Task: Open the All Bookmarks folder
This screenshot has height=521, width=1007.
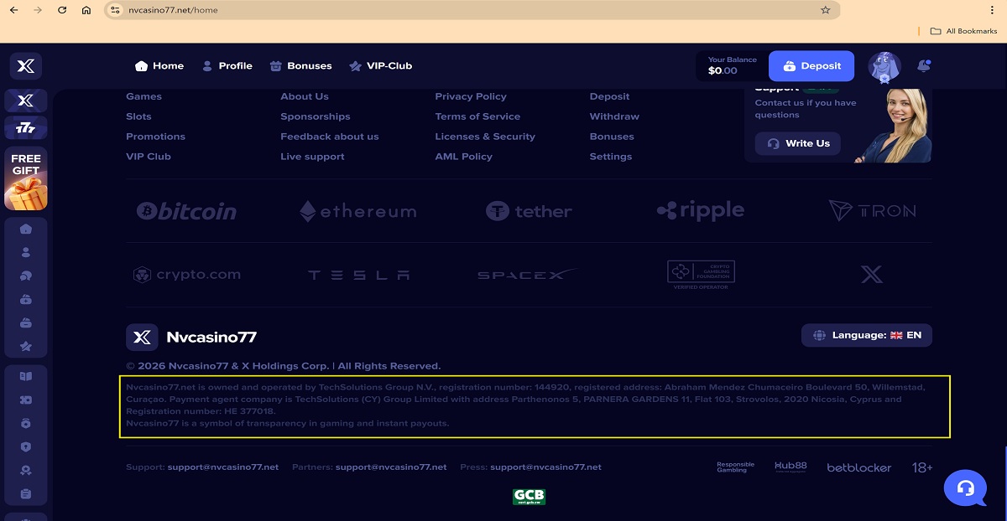Action: point(963,31)
